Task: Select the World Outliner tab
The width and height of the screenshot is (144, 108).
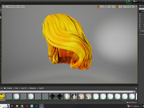Action: (142, 6)
